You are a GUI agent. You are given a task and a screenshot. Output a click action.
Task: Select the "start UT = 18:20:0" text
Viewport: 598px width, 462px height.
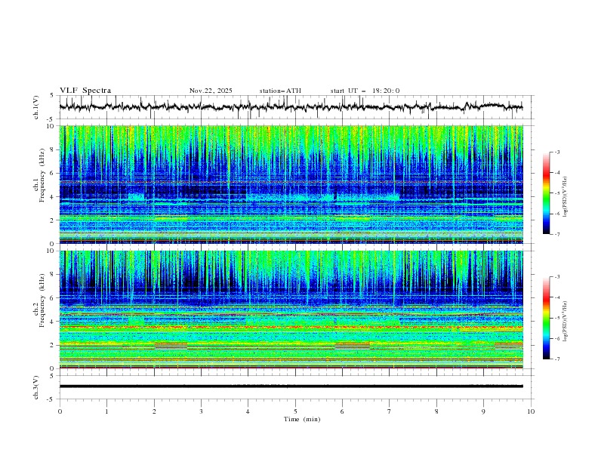[365, 91]
